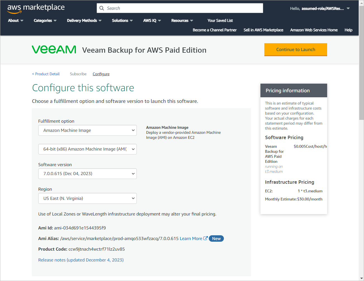Image resolution: width=364 pixels, height=281 pixels.
Task: Open the About menu
Action: click(16, 21)
